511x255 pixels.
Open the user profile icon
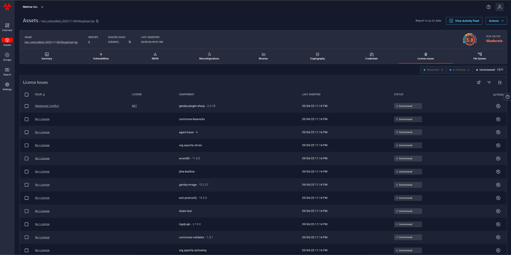point(500,7)
